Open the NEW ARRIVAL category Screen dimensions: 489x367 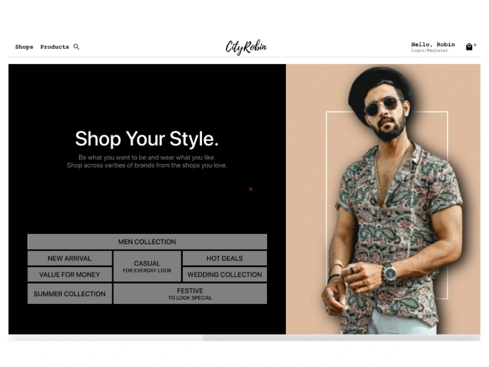pos(69,258)
